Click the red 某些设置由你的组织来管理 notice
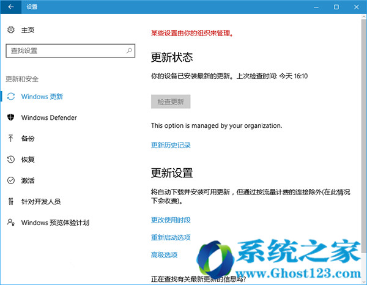 click(x=192, y=34)
